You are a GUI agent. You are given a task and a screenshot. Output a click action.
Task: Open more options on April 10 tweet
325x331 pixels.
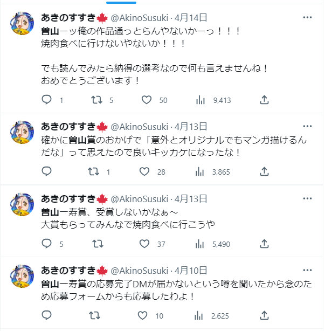tap(307, 270)
